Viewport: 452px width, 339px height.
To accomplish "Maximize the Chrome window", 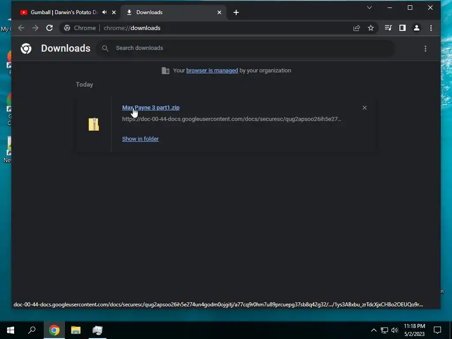I will tap(410, 8).
